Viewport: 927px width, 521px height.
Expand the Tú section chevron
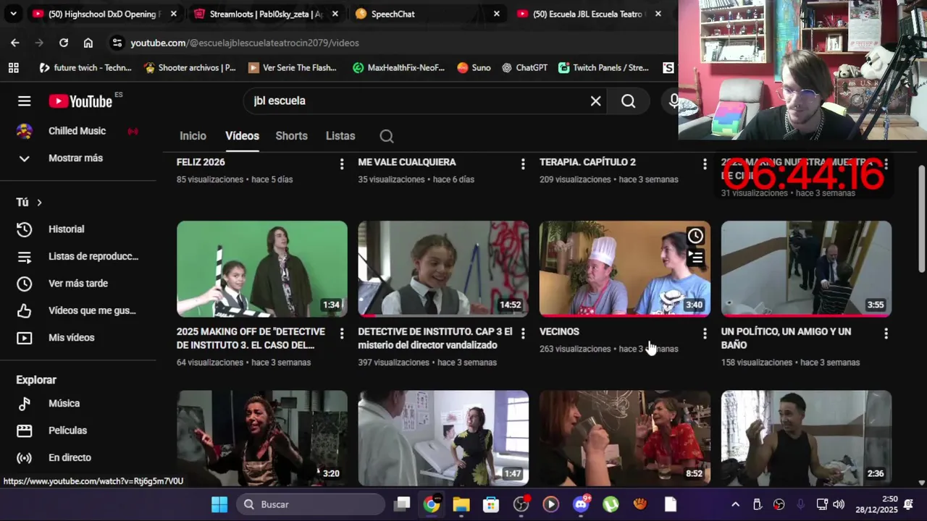click(x=39, y=203)
